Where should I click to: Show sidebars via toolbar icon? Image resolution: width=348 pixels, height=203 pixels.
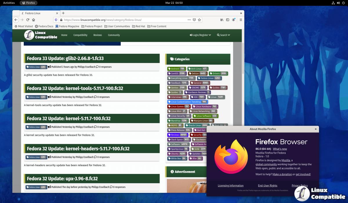coord(228,20)
